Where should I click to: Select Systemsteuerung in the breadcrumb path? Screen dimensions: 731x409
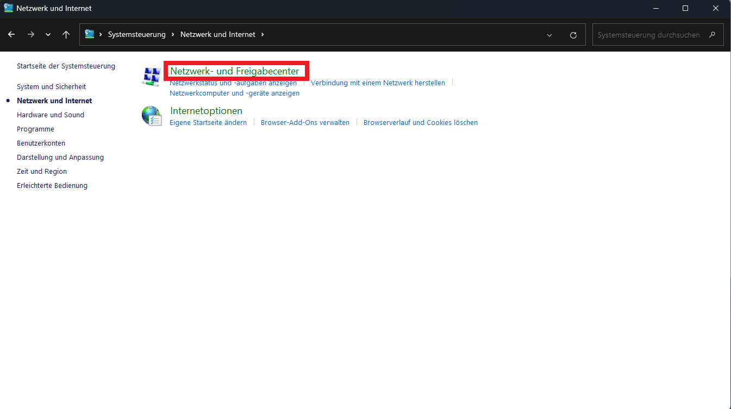(x=136, y=34)
